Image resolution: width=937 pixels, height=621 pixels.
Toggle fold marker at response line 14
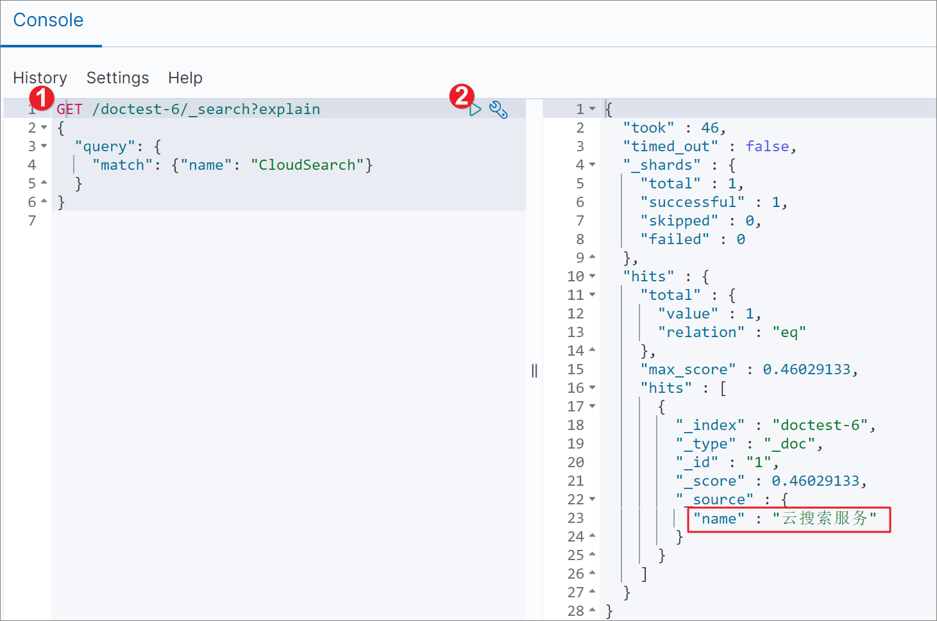[592, 351]
